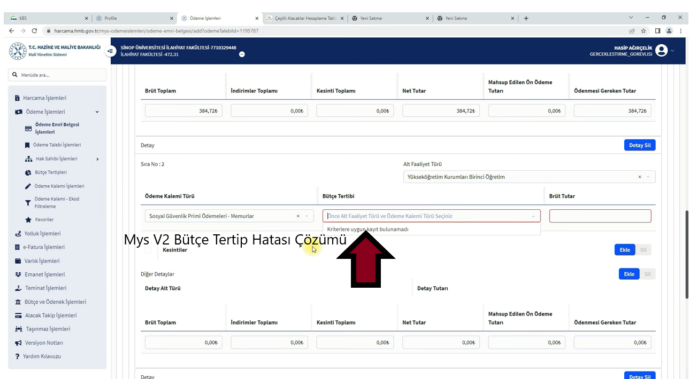Clear the Alt Faaliyet Türü selection (x)
The width and height of the screenshot is (697, 379).
click(640, 177)
